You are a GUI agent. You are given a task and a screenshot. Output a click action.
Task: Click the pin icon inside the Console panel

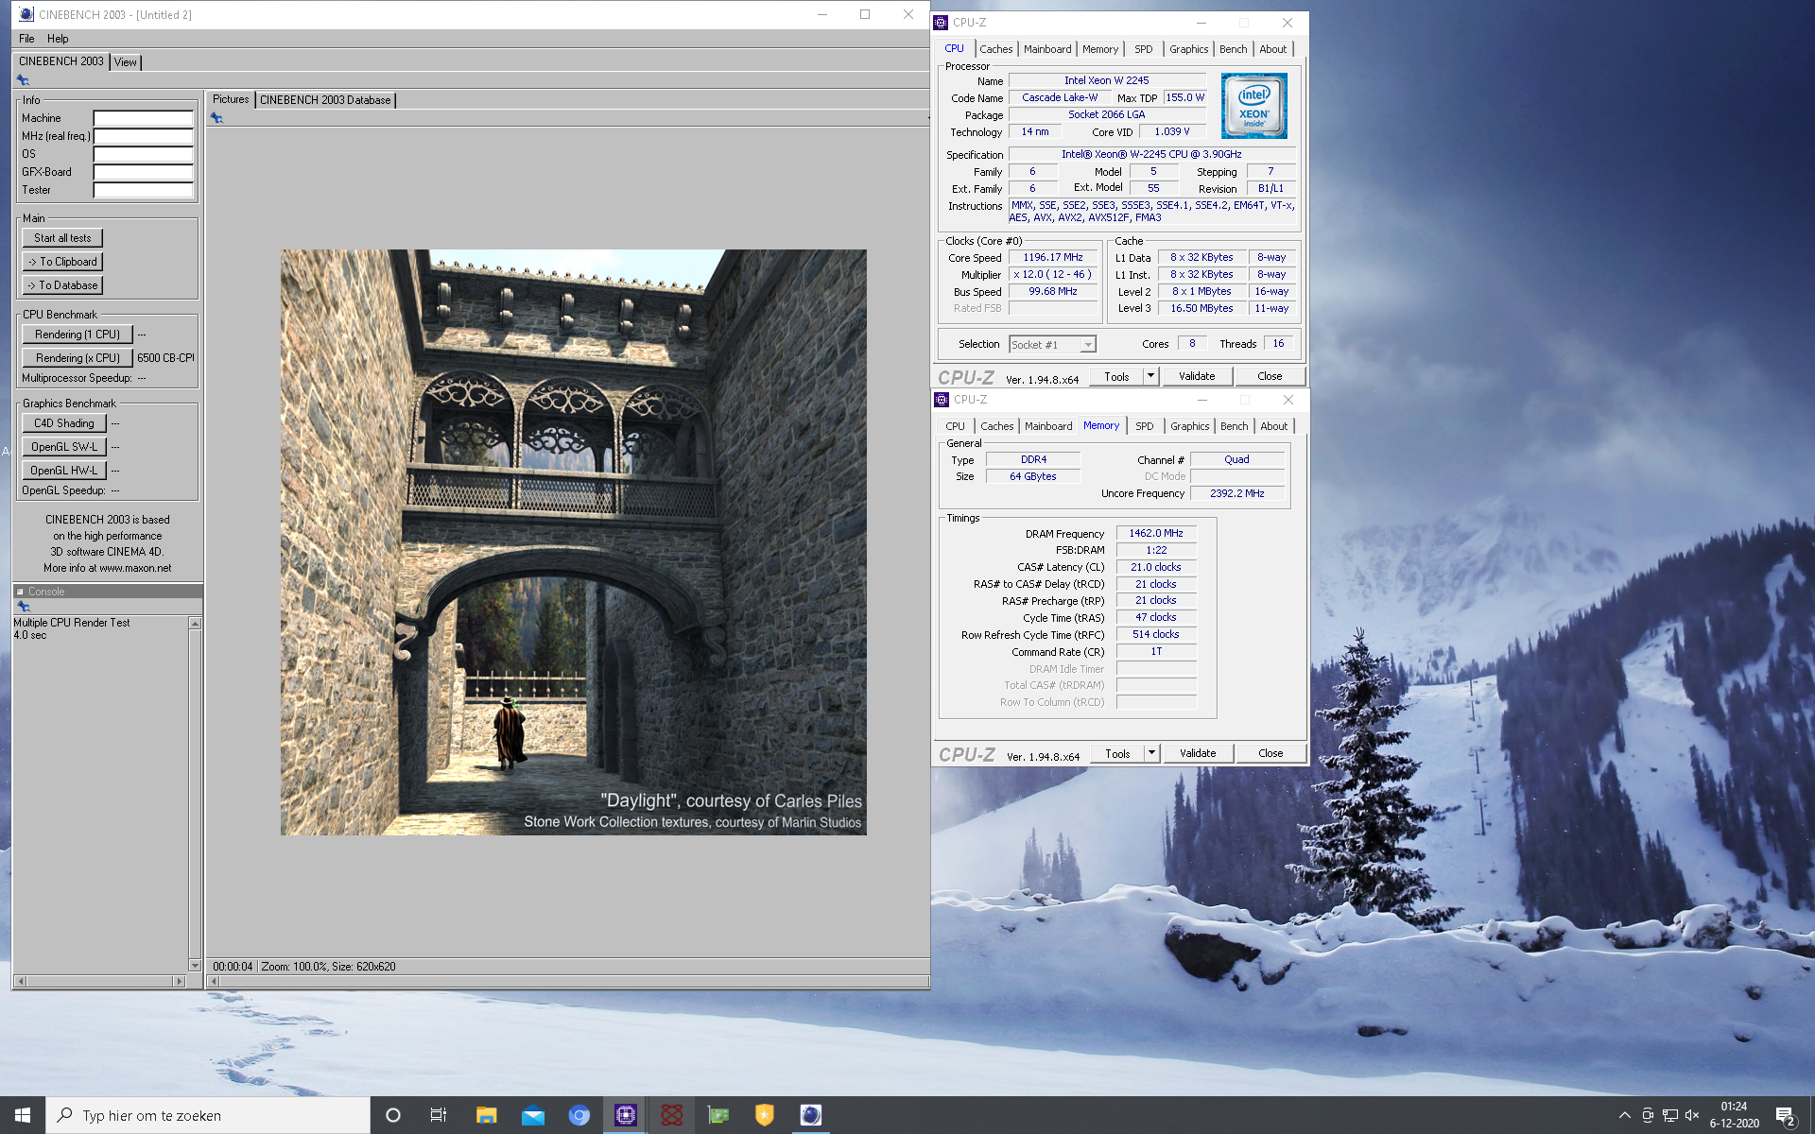24,607
